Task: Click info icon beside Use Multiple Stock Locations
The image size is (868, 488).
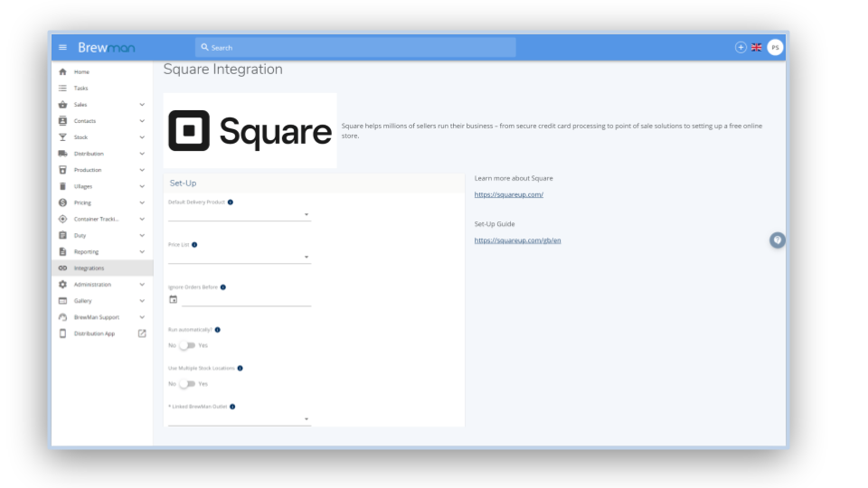Action: coord(241,368)
